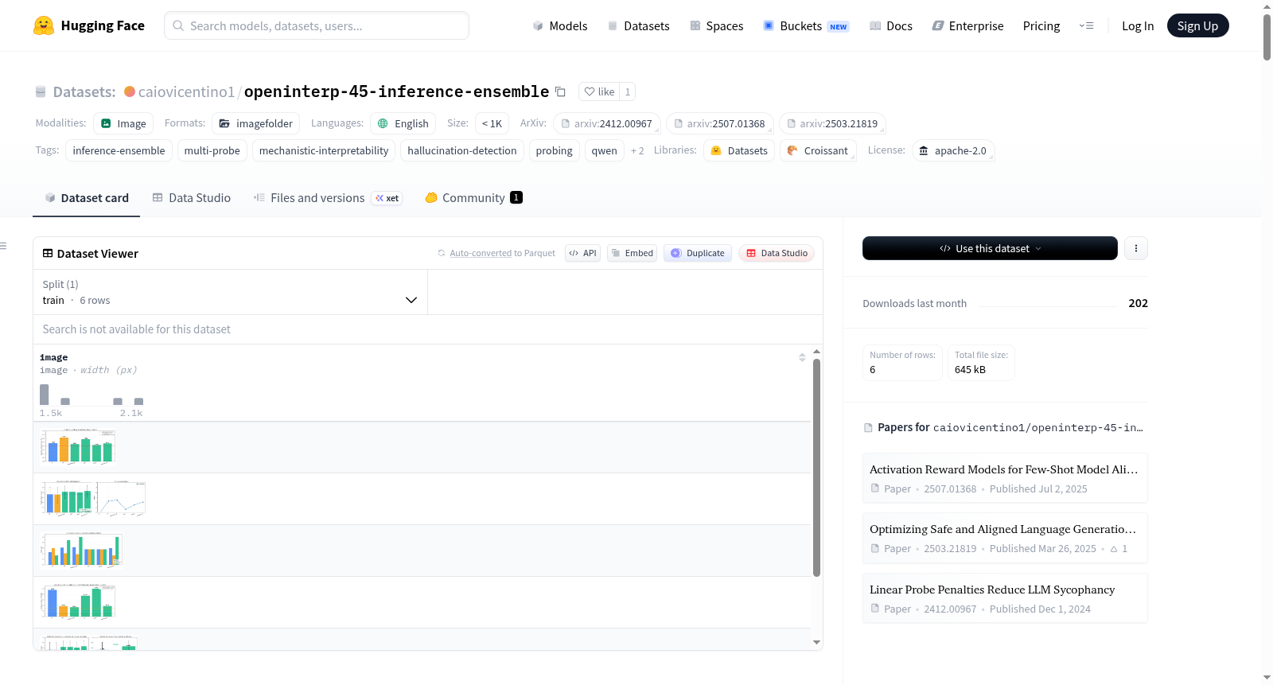Click the Datasets breadcrumb icon

point(41,91)
